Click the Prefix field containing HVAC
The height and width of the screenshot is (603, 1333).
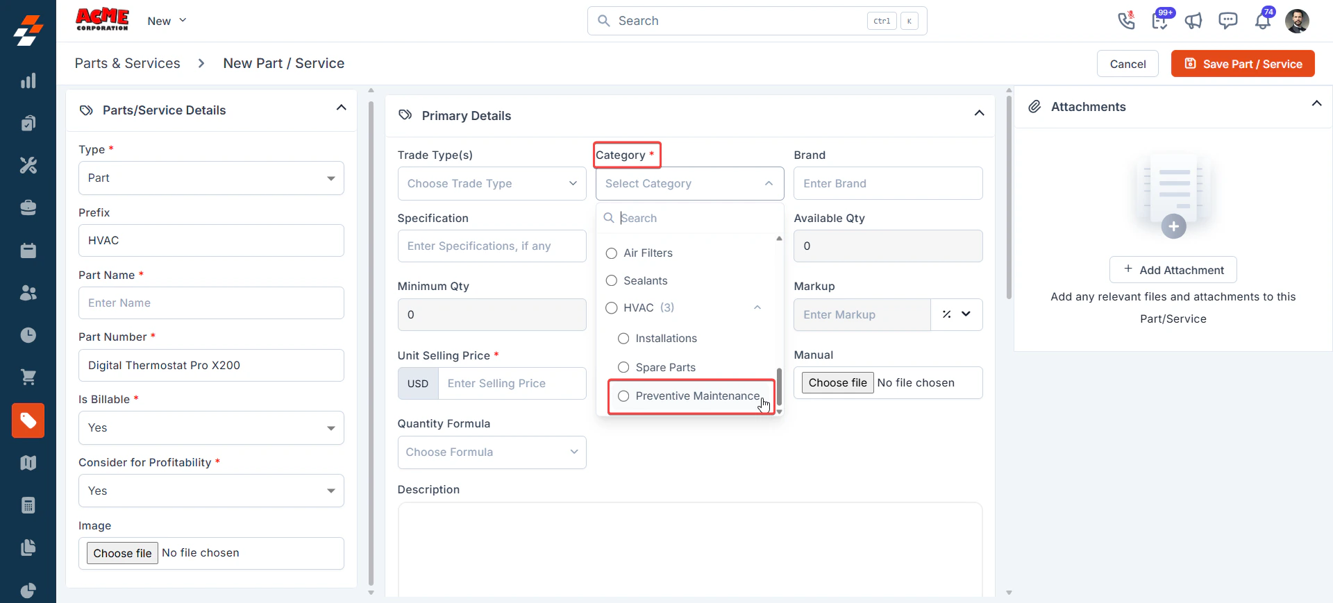click(x=211, y=241)
